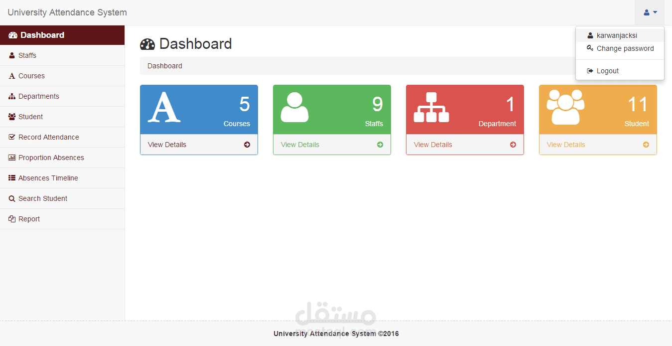This screenshot has height=346, width=672.
Task: Click the Dashboard page heading text
Action: pyautogui.click(x=196, y=44)
